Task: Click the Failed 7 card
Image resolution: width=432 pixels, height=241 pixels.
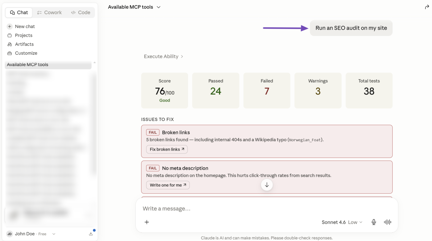Action: (x=267, y=90)
